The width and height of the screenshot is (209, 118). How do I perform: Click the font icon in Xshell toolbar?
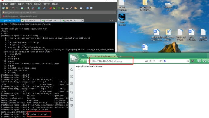(x=44, y=8)
